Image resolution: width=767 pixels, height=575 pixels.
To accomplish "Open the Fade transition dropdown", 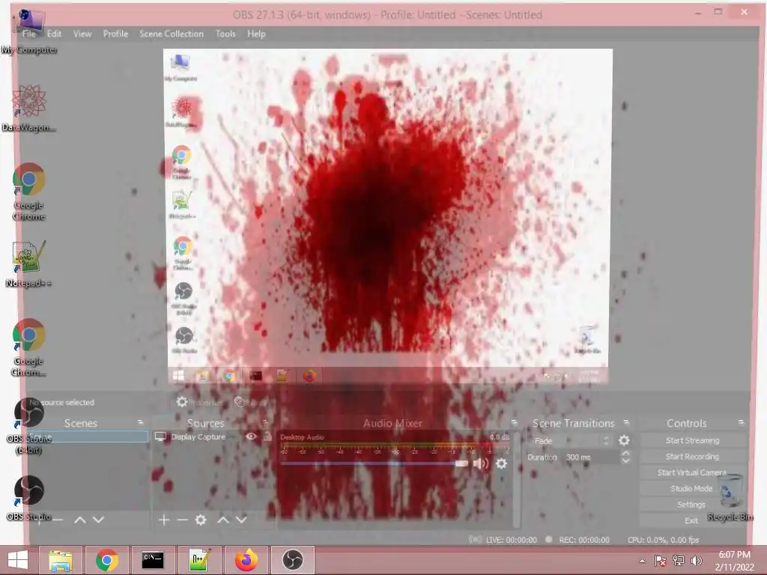I will 570,440.
